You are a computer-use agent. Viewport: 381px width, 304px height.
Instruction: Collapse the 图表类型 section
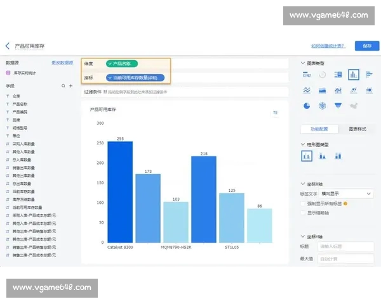[302, 63]
